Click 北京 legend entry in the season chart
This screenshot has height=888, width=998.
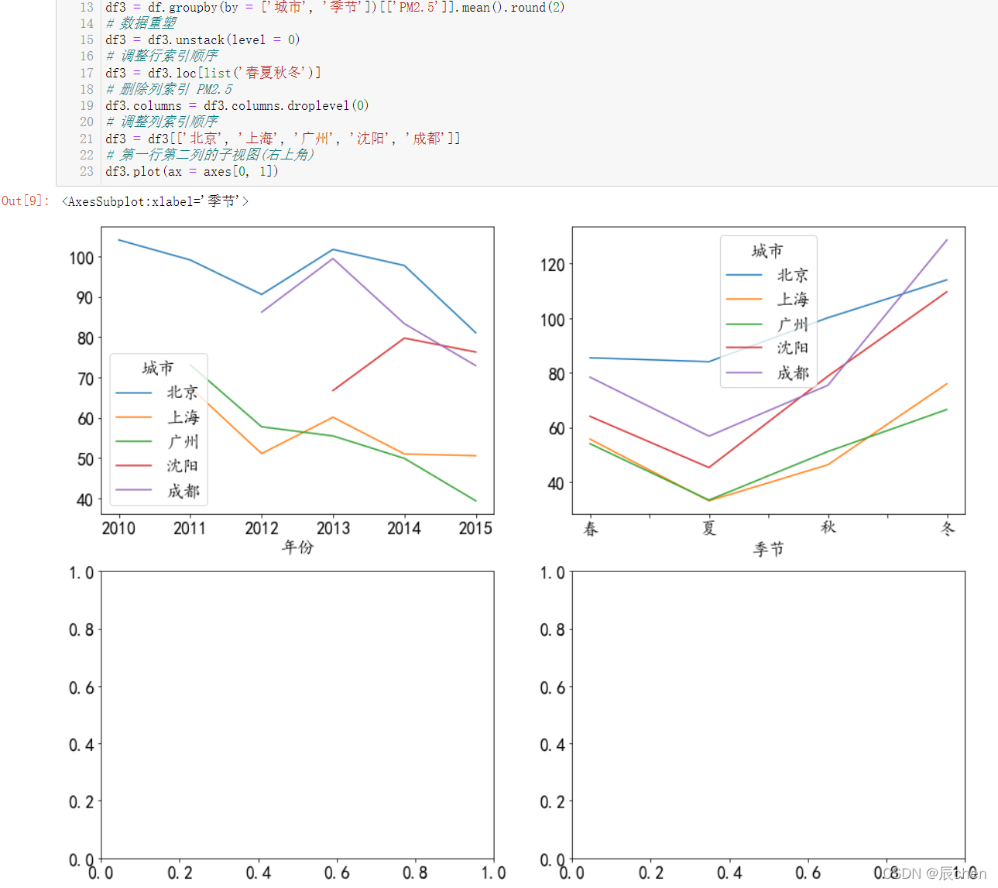click(x=767, y=275)
